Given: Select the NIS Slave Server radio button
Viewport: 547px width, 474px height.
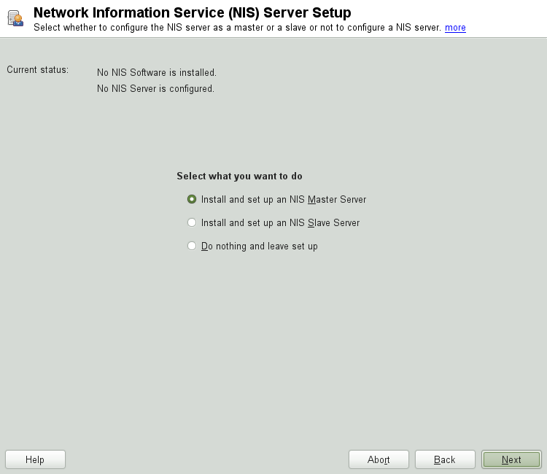Looking at the screenshot, I should [192, 222].
